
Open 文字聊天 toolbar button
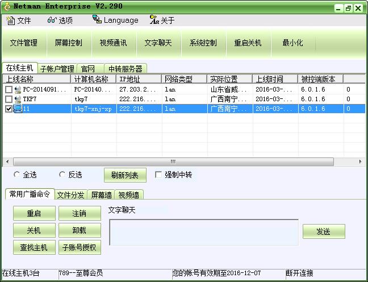[x=158, y=43]
